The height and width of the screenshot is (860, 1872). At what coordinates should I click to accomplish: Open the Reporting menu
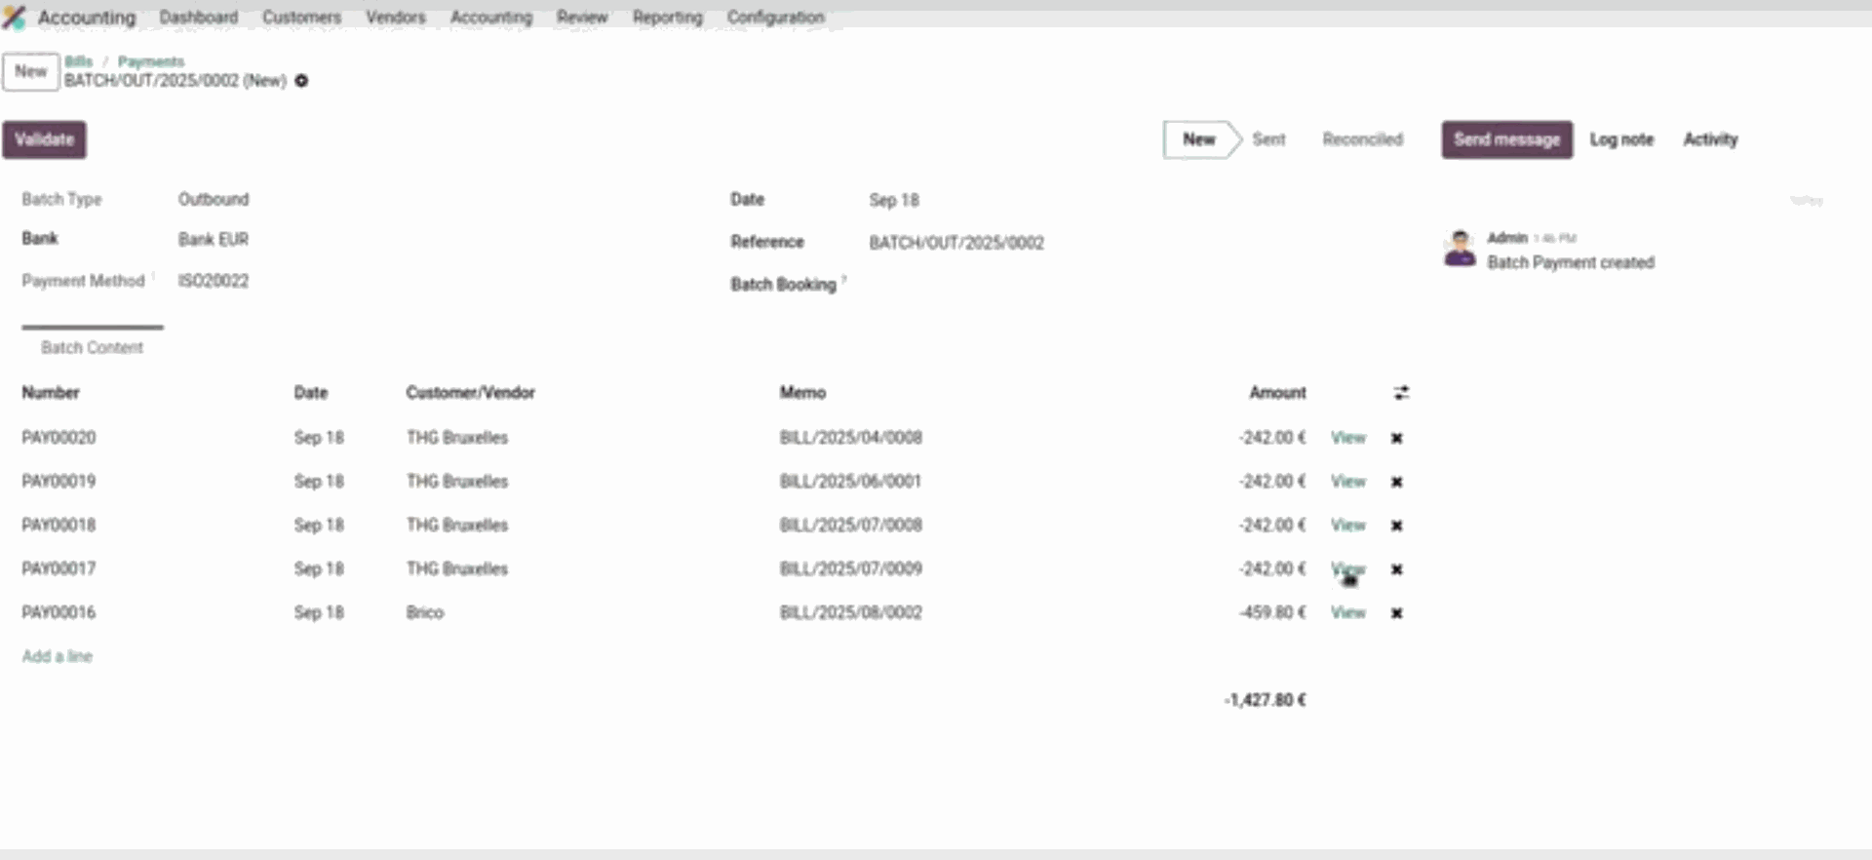[x=667, y=18]
